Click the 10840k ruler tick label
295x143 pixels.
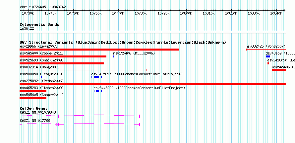276,13
